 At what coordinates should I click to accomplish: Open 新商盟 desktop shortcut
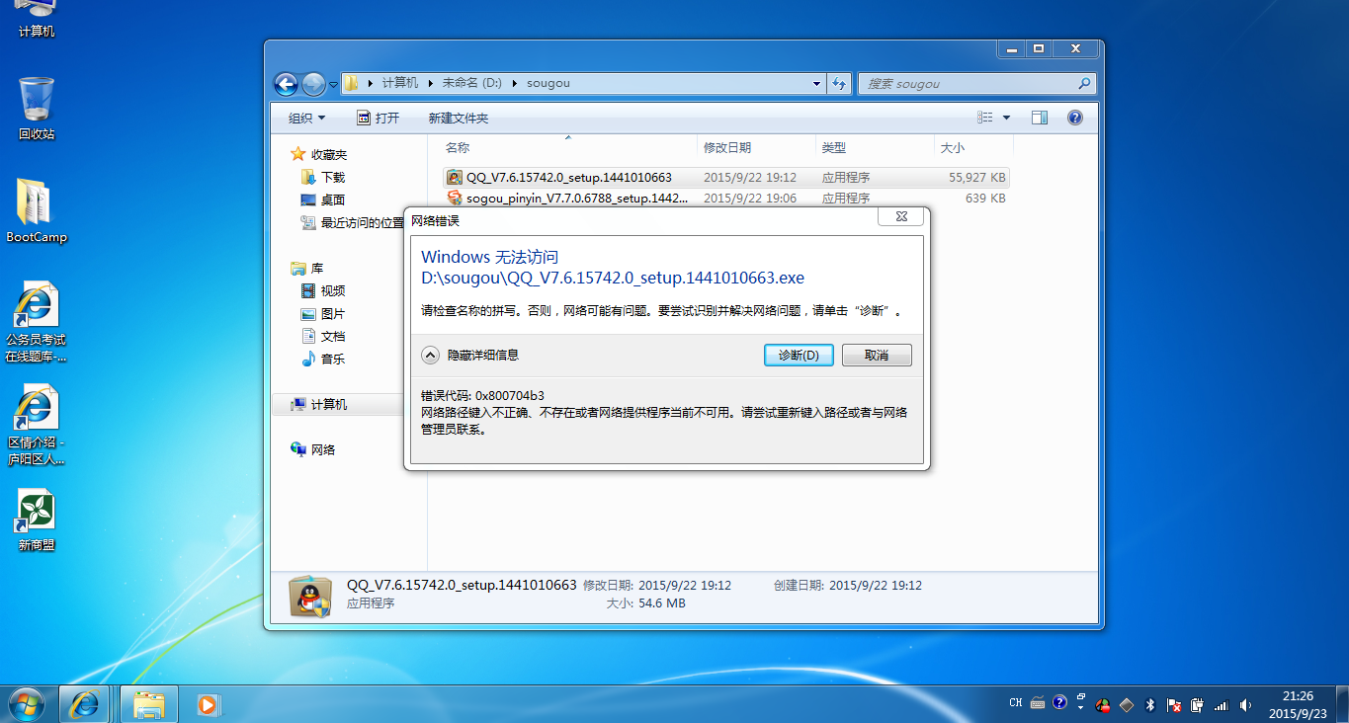point(37,521)
